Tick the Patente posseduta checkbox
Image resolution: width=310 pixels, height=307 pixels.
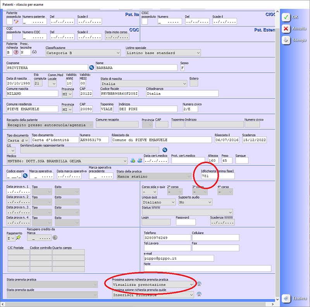point(9,22)
